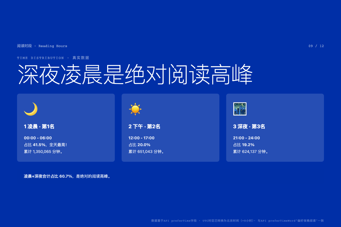Select the heading '2 下午 · 第2名'
This screenshot has height=227, width=341.
144,127
